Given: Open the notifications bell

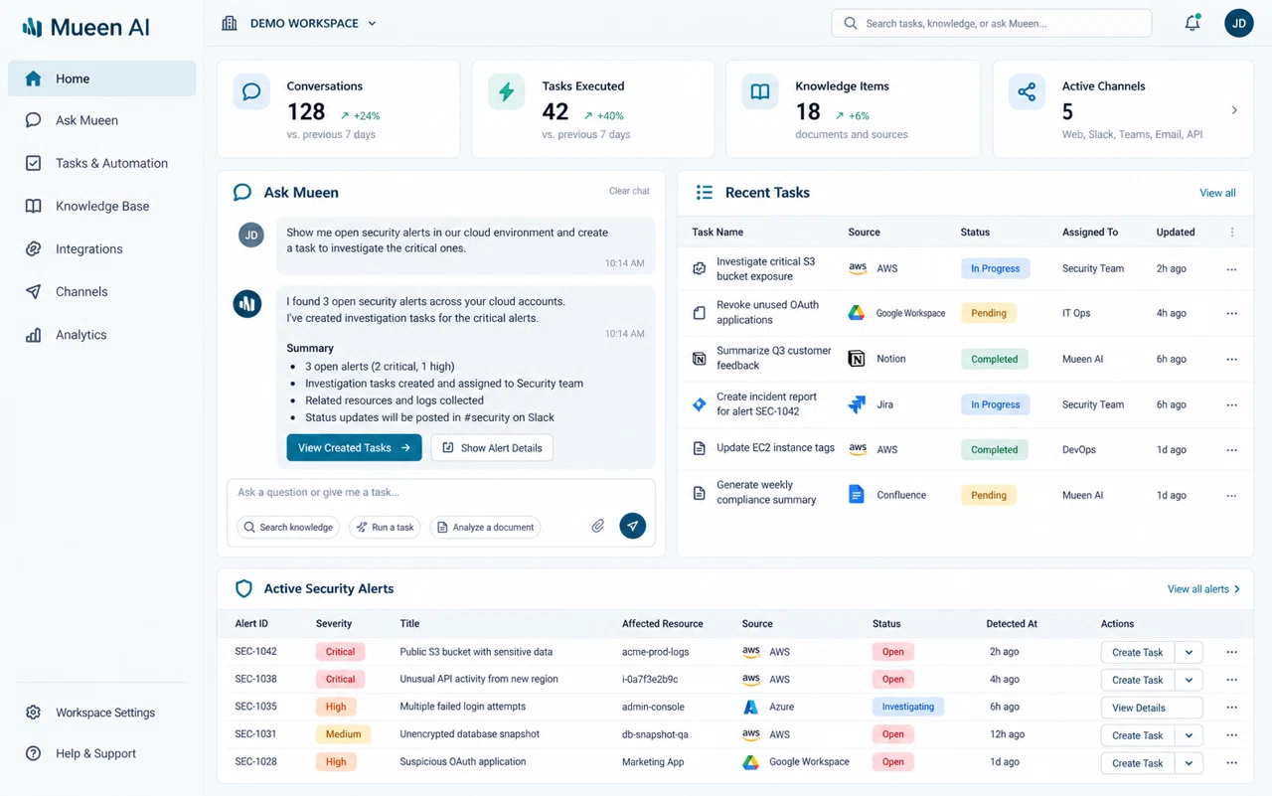Looking at the screenshot, I should click(x=1192, y=23).
